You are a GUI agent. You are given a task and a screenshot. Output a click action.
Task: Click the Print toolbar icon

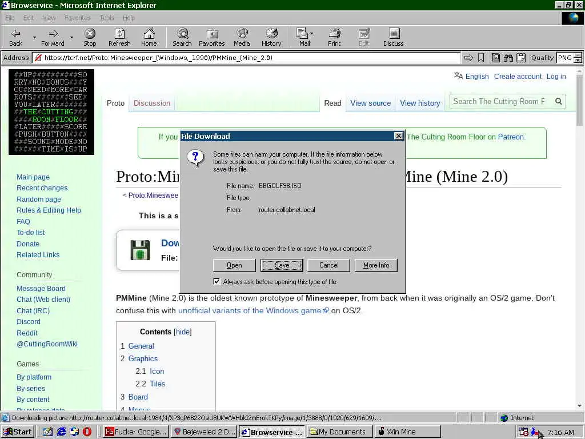[x=334, y=37]
